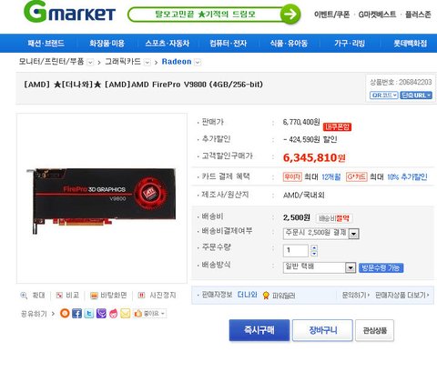
Task: Open the 컴퓨터·전자 category menu
Action: pos(229,44)
